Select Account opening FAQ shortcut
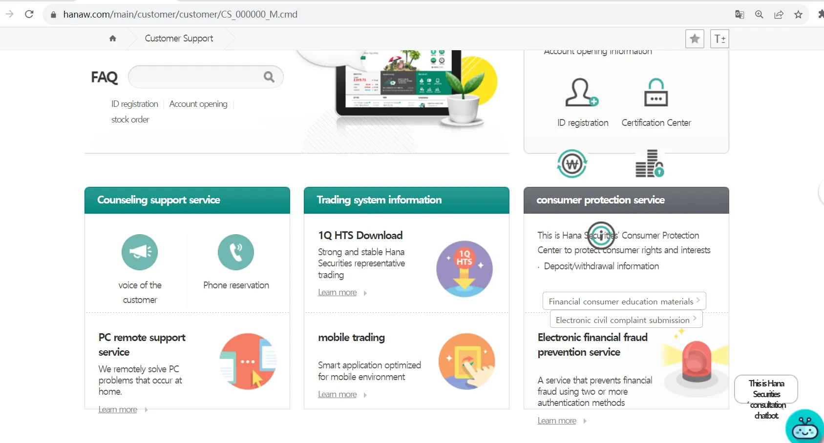The width and height of the screenshot is (824, 443). 198,104
